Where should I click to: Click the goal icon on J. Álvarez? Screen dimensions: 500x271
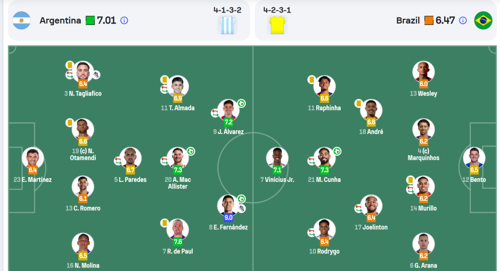[242, 103]
